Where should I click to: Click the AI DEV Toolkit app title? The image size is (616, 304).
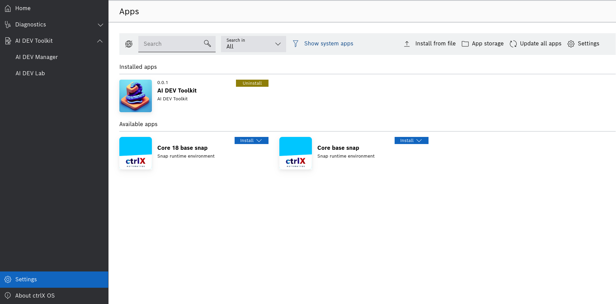point(177,90)
